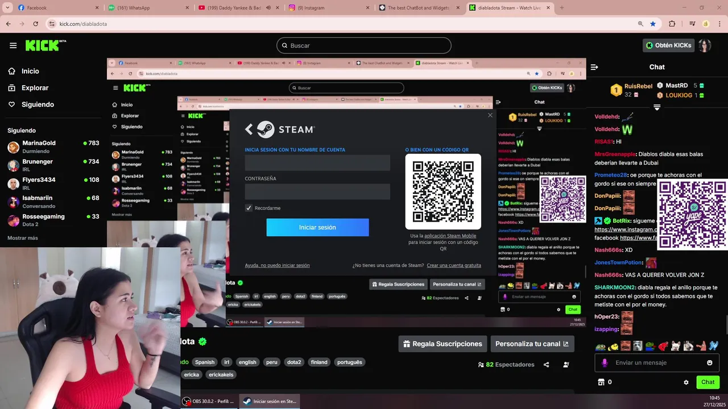Switch to The best ChatBot and Widgets tab
This screenshot has height=409, width=728.
(420, 8)
